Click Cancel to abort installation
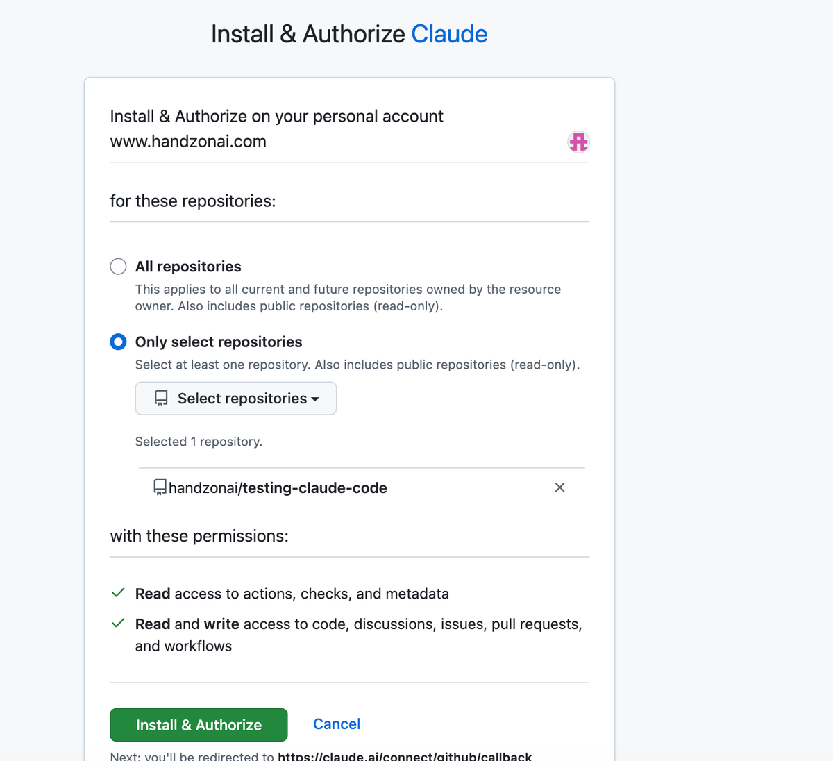 336,724
